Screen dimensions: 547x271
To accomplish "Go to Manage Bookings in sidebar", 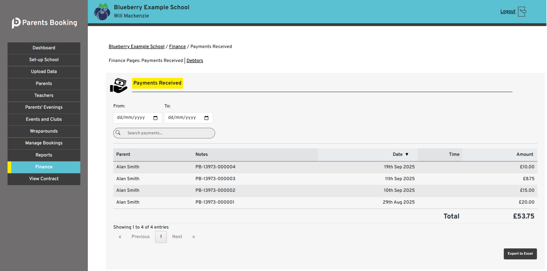I will pos(44,143).
